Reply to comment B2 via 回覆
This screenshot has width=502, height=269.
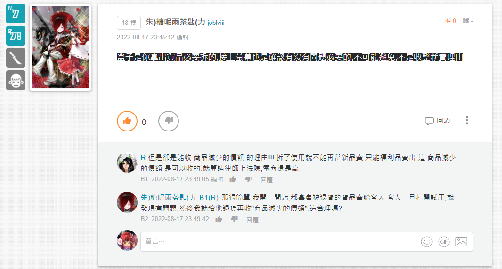[252, 220]
